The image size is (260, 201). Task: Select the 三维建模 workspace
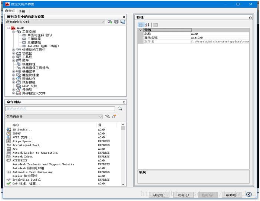(34, 39)
